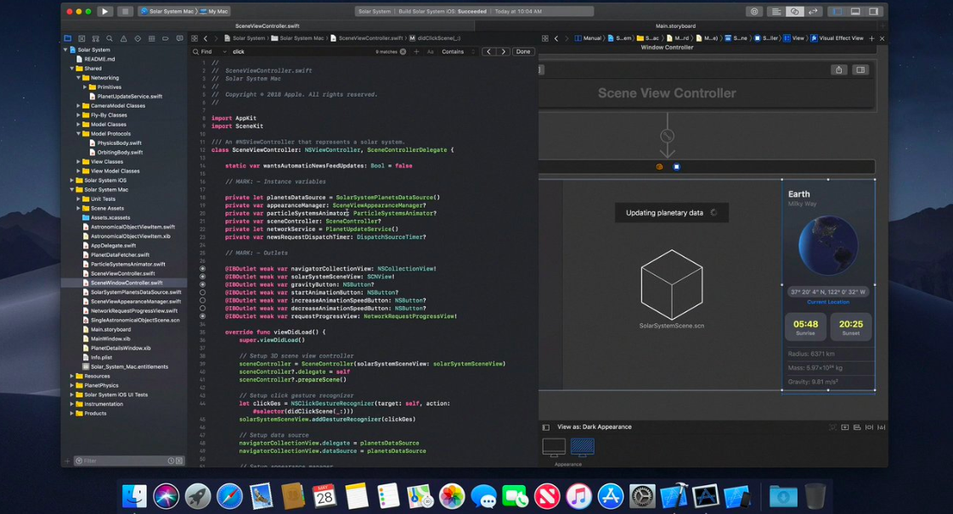Collapse the Shared folder
The width and height of the screenshot is (953, 514).
(x=71, y=69)
